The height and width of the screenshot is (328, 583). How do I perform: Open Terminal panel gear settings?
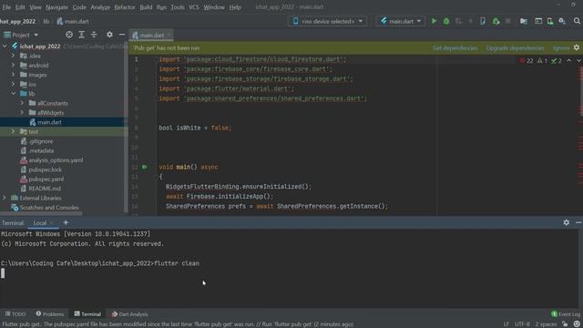(567, 222)
